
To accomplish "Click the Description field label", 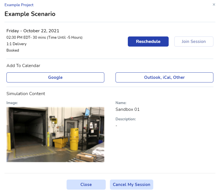I will (126, 119).
